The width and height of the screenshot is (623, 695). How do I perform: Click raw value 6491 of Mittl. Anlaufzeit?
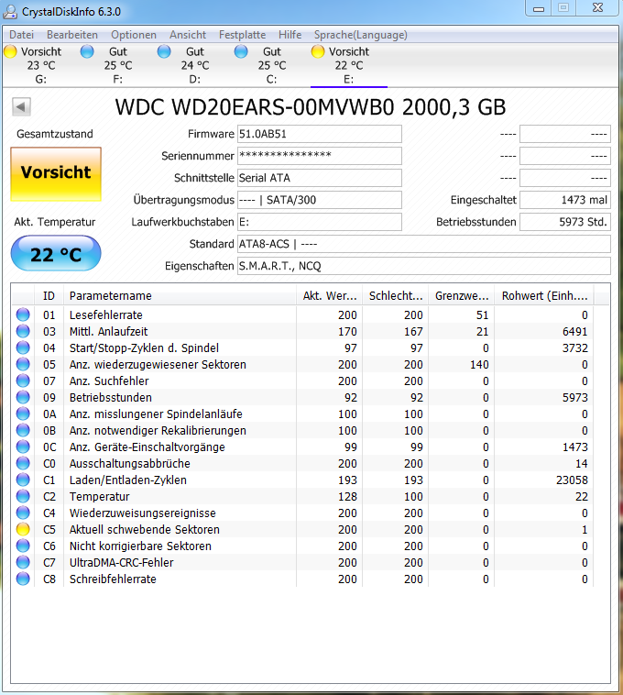(574, 332)
